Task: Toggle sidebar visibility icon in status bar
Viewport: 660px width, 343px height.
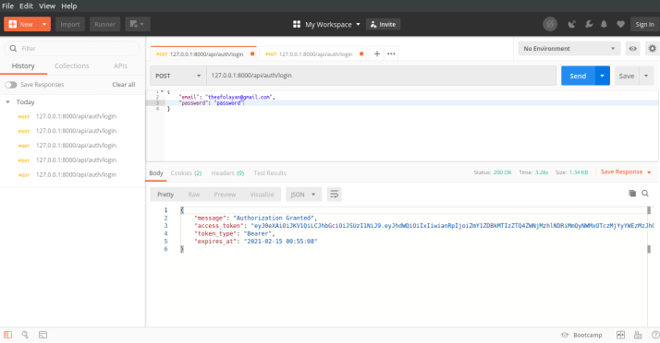Action: pyautogui.click(x=8, y=335)
